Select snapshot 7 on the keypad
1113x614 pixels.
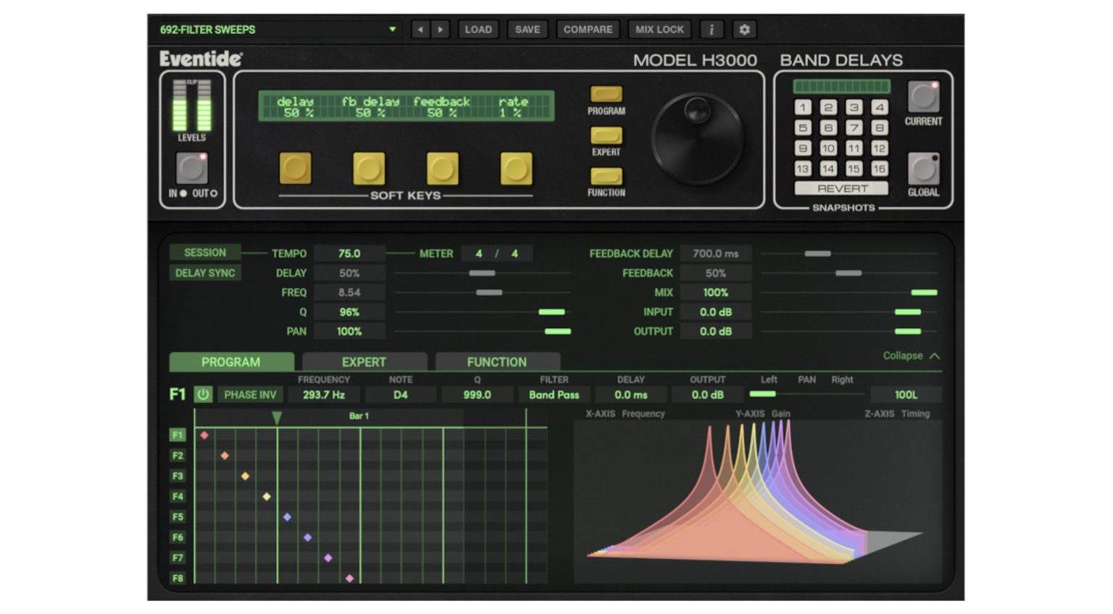pos(854,127)
